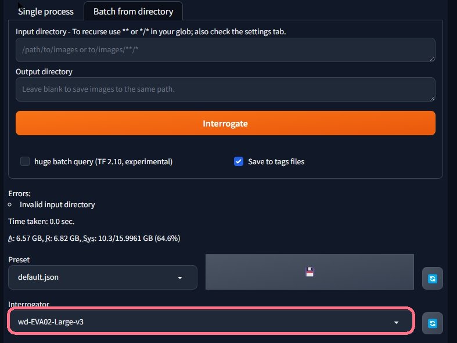Open the Interrogator dropdown arrow
The image size is (457, 343).
pos(396,322)
